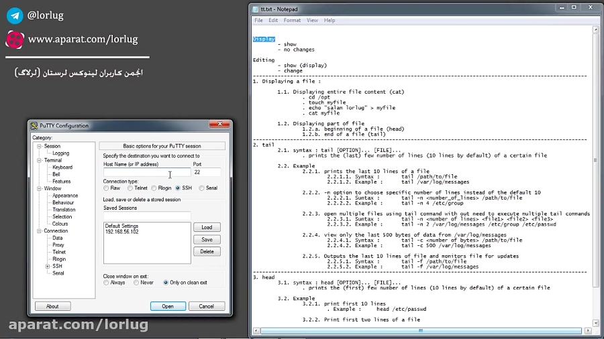Select Selection in the category tree
The width and height of the screenshot is (604, 339).
click(62, 217)
